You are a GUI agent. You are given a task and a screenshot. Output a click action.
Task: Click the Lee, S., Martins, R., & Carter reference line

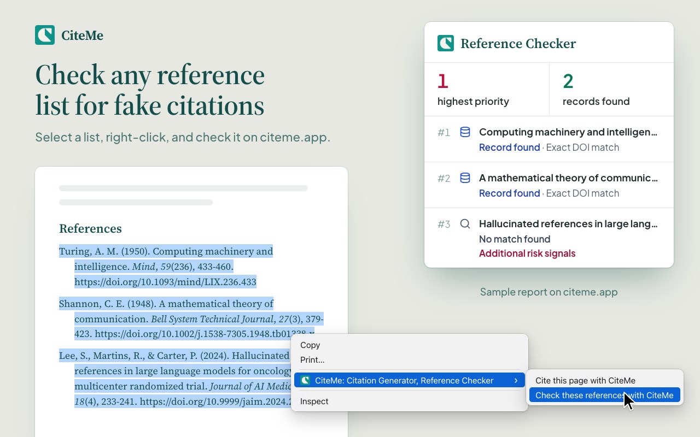point(174,356)
